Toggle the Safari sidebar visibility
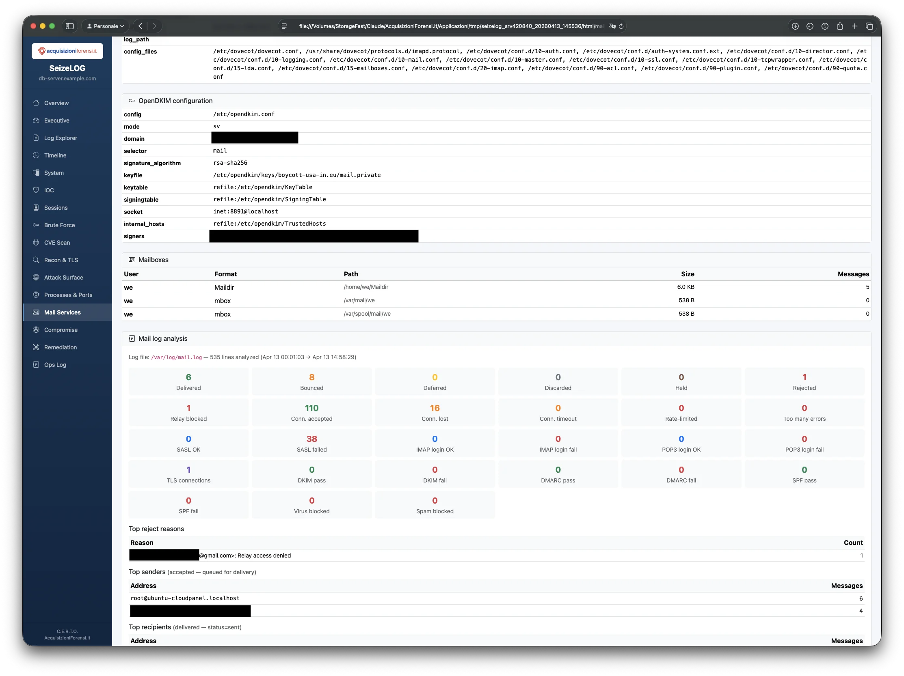This screenshot has height=676, width=904. (69, 26)
